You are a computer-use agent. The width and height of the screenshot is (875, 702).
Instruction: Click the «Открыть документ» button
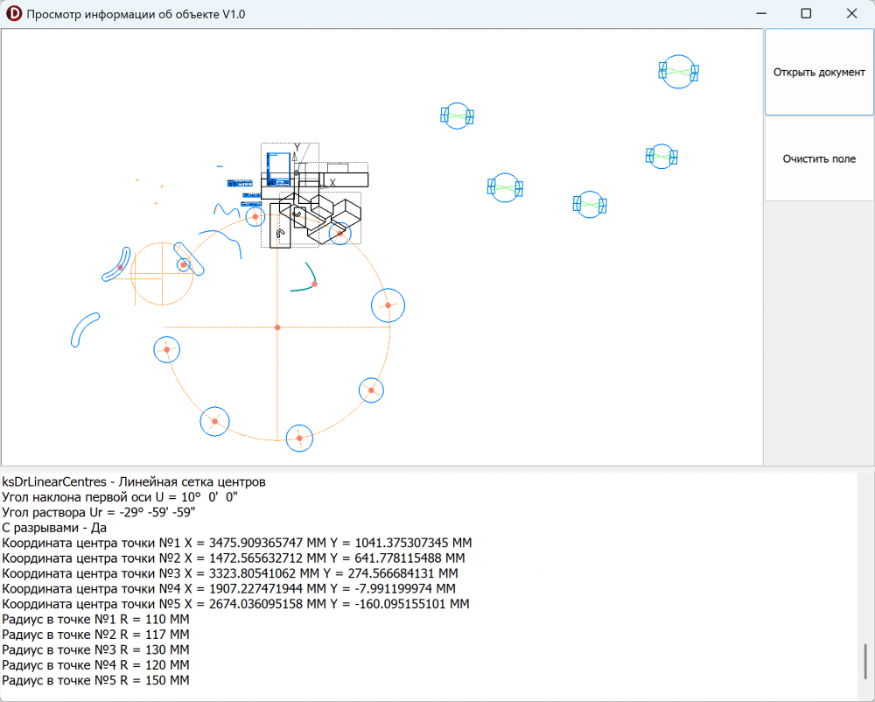point(818,73)
